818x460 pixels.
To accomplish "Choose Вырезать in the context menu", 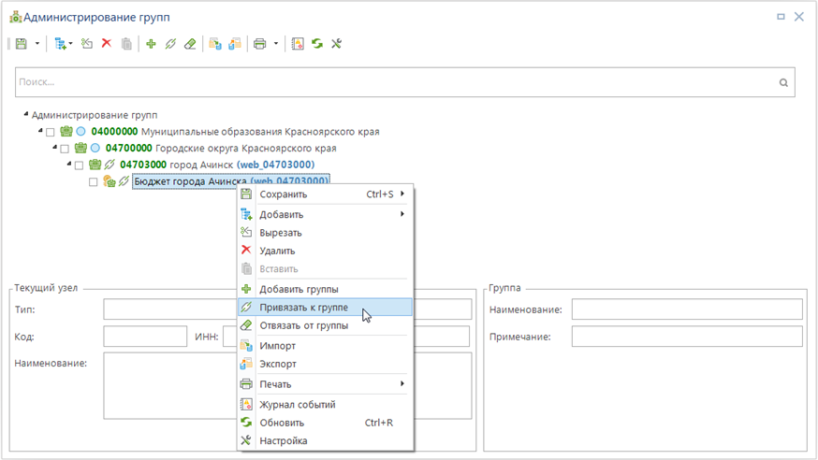I will click(x=325, y=233).
